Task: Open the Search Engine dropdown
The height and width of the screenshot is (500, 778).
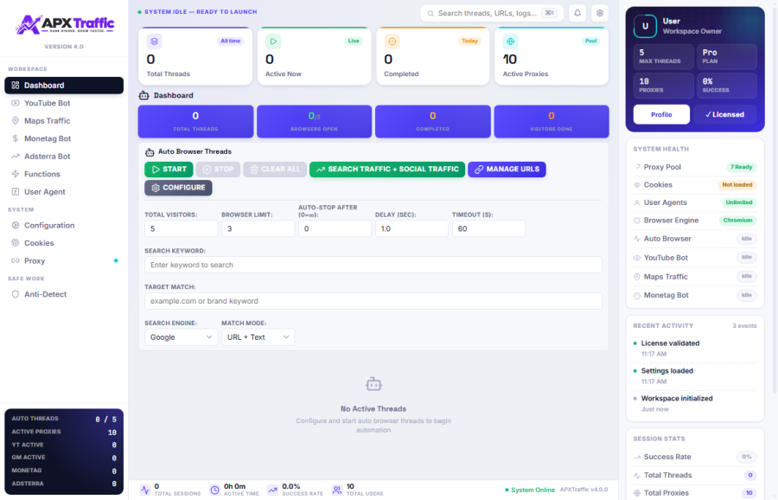Action: (182, 337)
